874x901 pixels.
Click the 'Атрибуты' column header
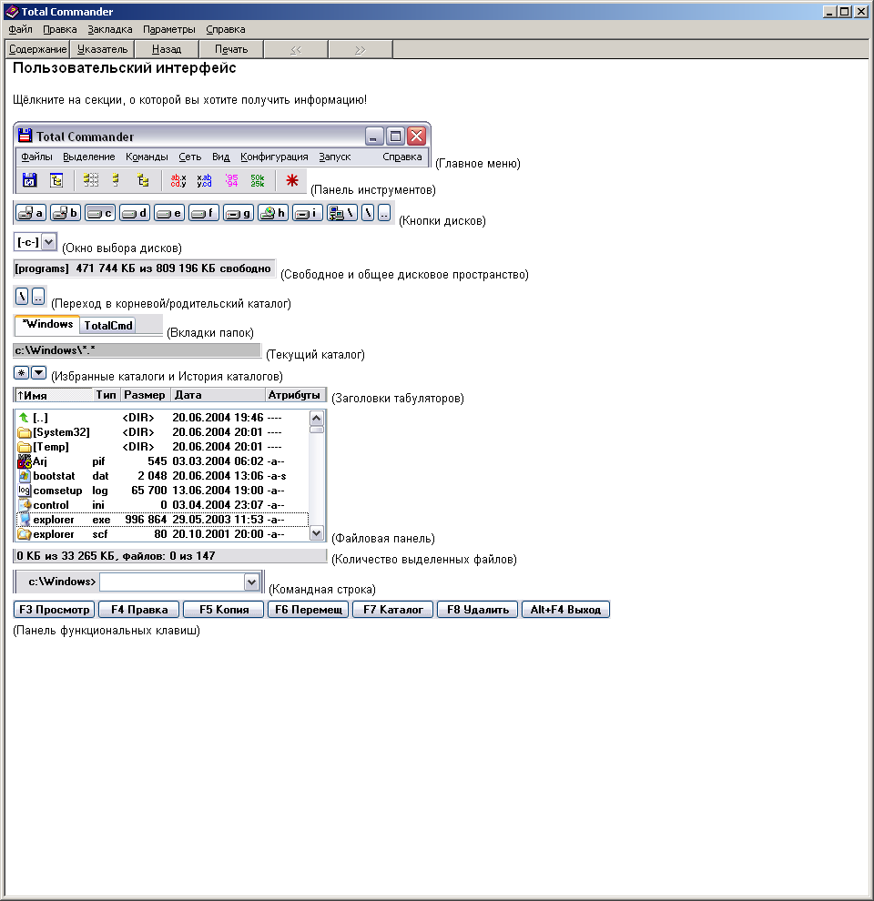click(x=295, y=395)
